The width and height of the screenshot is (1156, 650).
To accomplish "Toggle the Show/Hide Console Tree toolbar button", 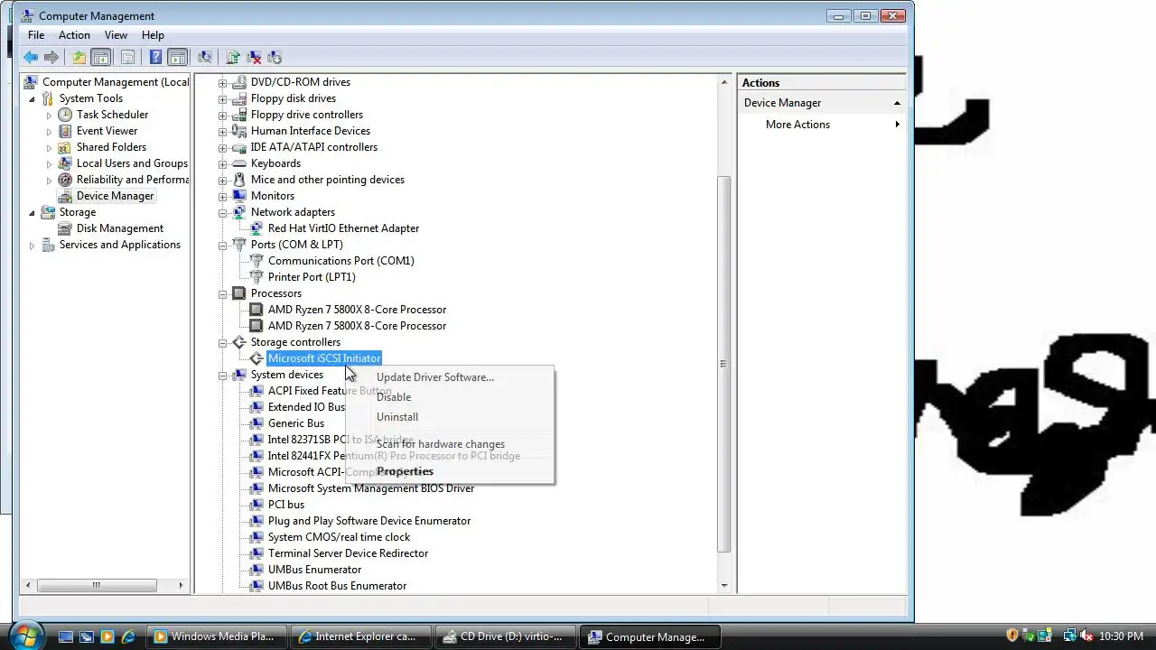I will [100, 58].
